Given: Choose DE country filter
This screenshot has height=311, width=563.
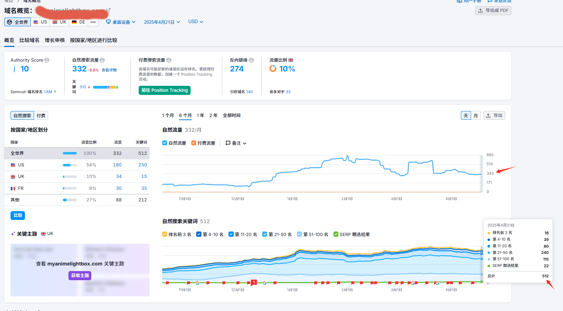Looking at the screenshot, I should pyautogui.click(x=78, y=22).
